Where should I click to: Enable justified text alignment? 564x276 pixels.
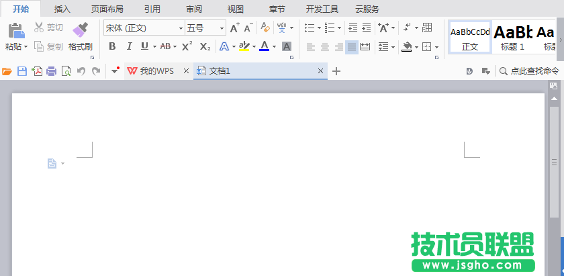click(x=352, y=47)
